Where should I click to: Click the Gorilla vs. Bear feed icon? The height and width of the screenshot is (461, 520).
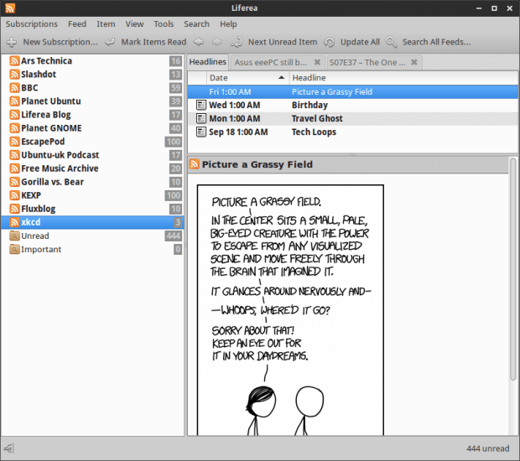14,182
